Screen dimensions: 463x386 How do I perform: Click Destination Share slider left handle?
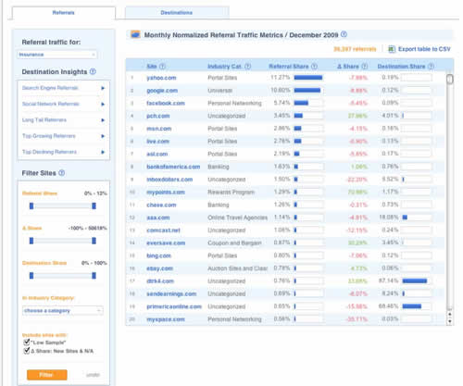click(31, 276)
